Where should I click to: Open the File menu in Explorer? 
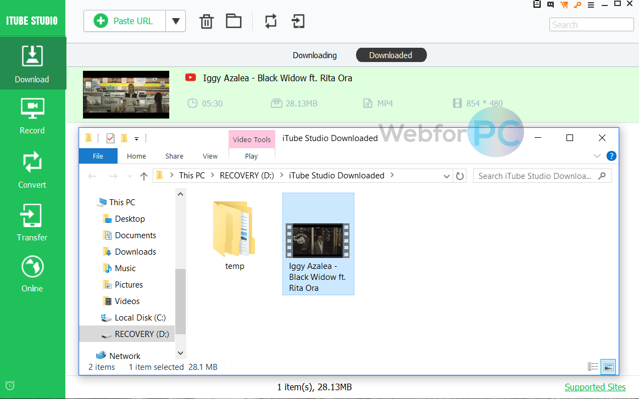[x=98, y=156]
